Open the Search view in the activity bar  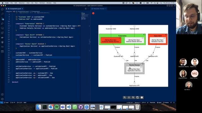[2, 14]
